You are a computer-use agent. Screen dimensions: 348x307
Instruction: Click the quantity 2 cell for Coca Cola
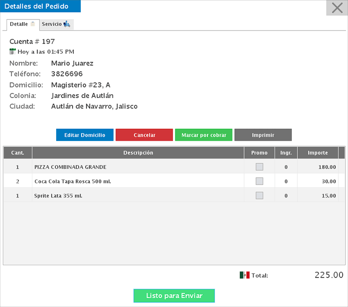coord(18,181)
